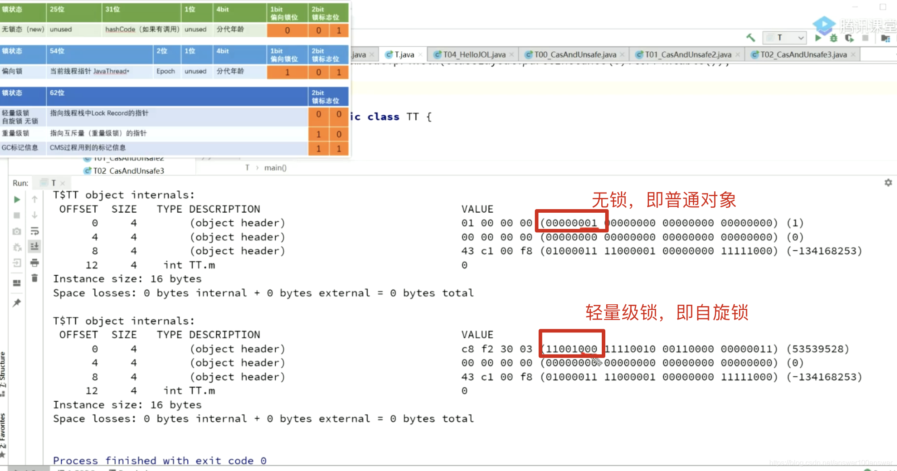Open the T00_CasAndUnsafe.java tab
897x471 pixels.
click(x=575, y=55)
